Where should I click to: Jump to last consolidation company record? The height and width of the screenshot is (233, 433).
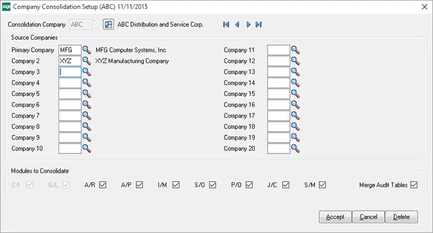pos(259,24)
